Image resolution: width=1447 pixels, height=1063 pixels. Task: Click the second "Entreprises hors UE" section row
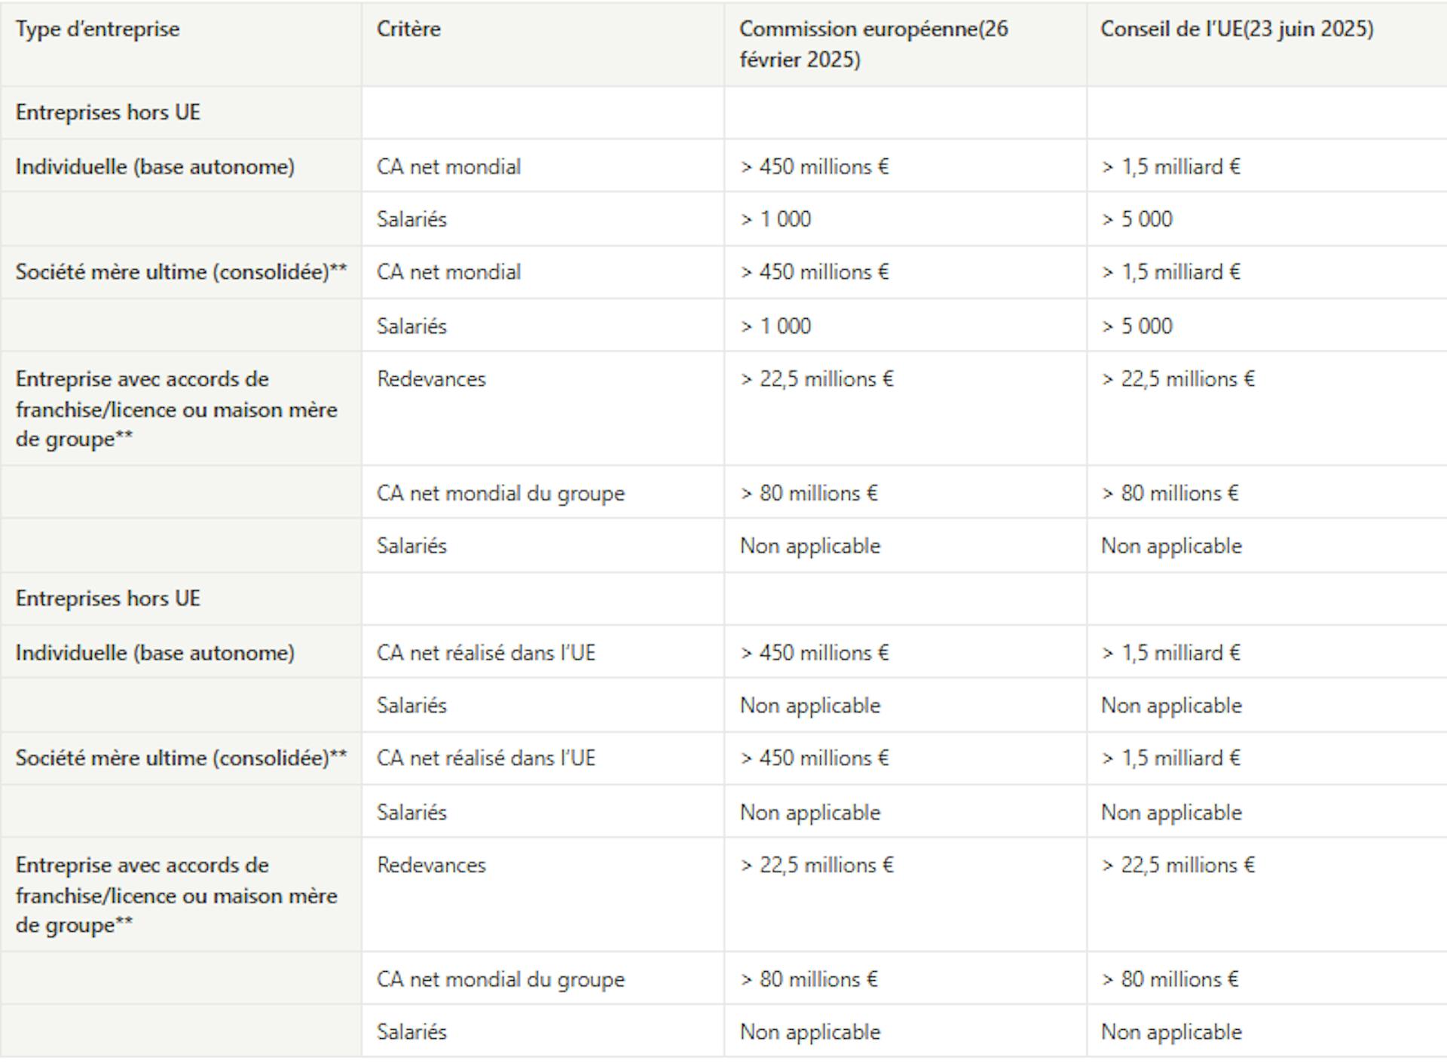[108, 599]
